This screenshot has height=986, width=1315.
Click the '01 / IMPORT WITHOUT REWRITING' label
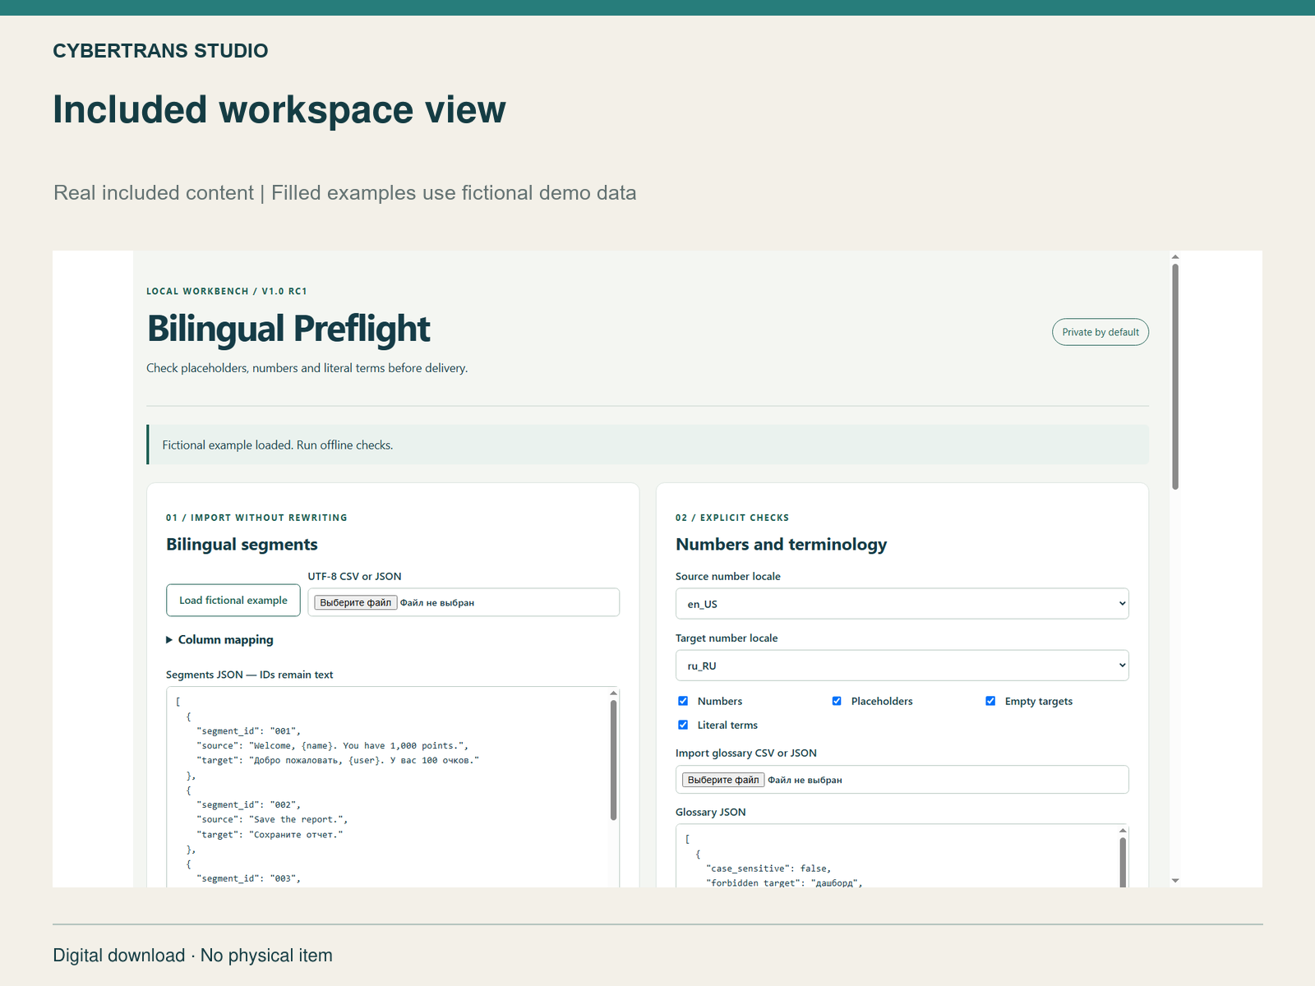coord(256,518)
